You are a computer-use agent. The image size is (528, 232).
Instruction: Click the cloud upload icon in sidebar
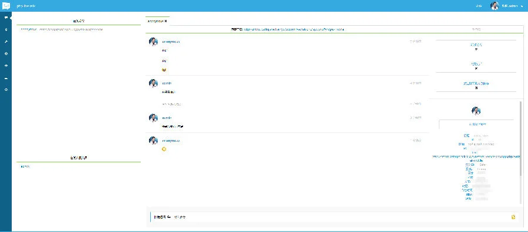6,66
